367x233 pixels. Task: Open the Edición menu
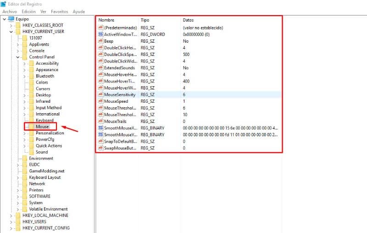coord(28,11)
